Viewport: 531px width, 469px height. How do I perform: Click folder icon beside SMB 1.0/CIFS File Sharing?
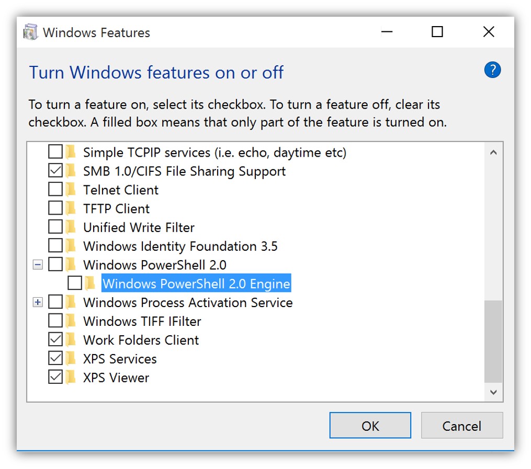[71, 170]
